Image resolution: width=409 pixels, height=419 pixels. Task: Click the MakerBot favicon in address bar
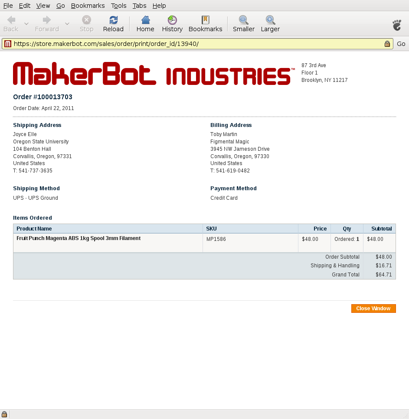point(8,44)
